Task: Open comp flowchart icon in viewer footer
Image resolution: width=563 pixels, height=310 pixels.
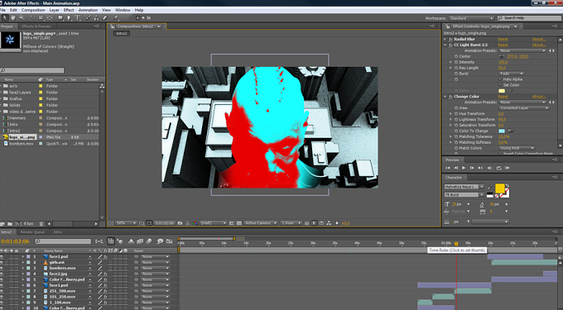Action: (329, 223)
